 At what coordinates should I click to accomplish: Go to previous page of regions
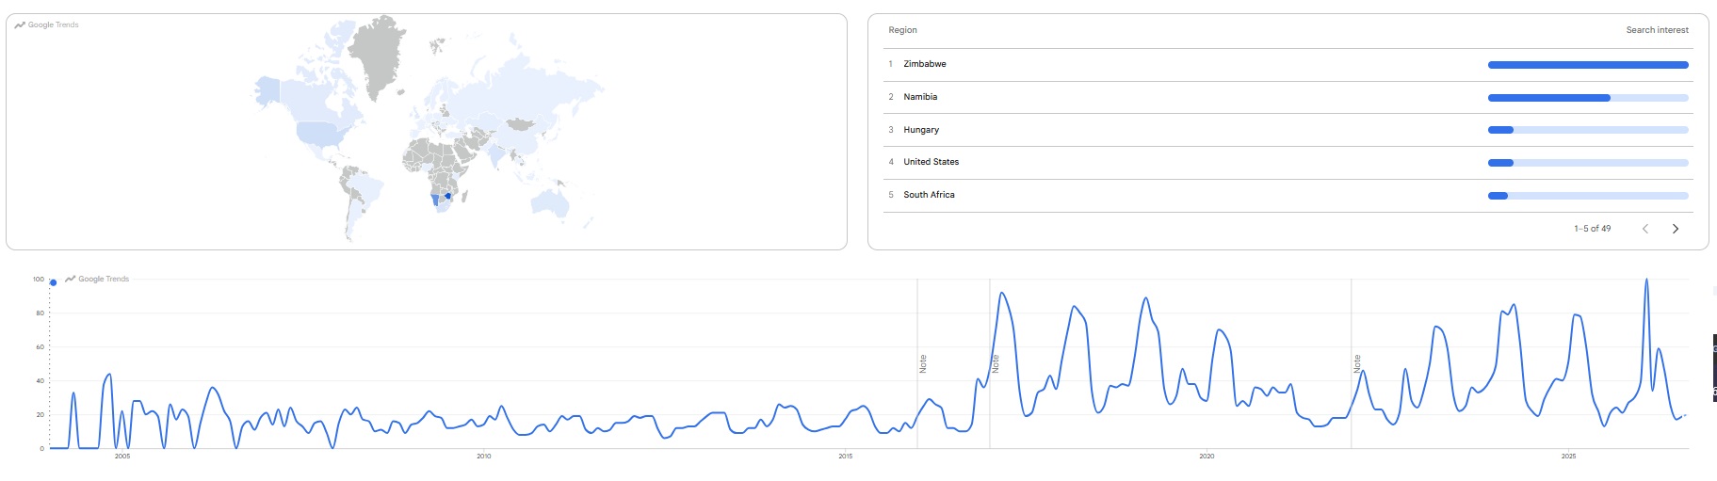click(x=1645, y=229)
